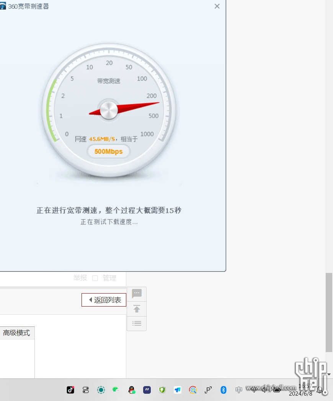The image size is (333, 401).
Task: Click the 2024/6/8 date in taskbar
Action: coord(300,394)
